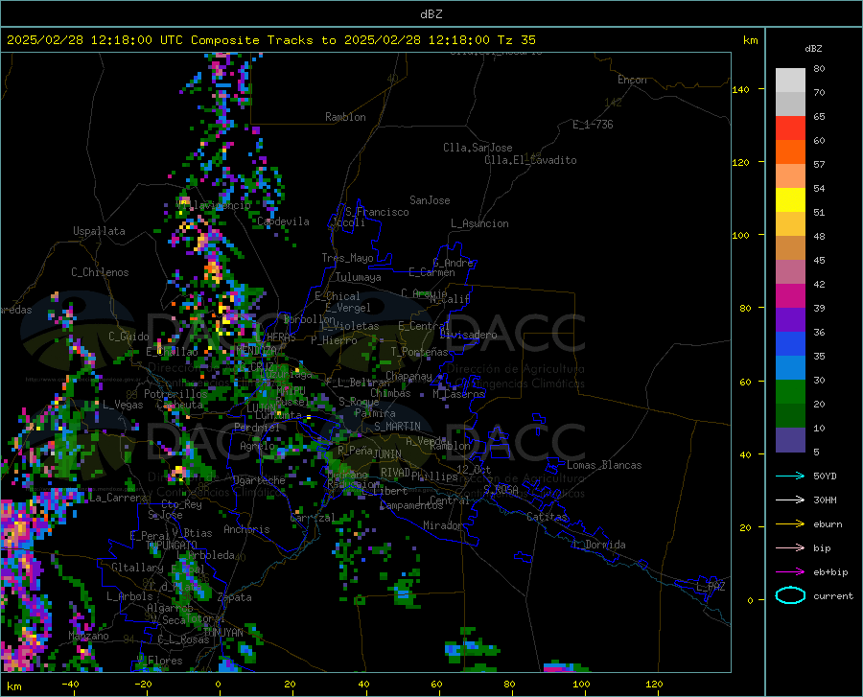Pick the magenta 39 dBZ swatch

pyautogui.click(x=790, y=296)
